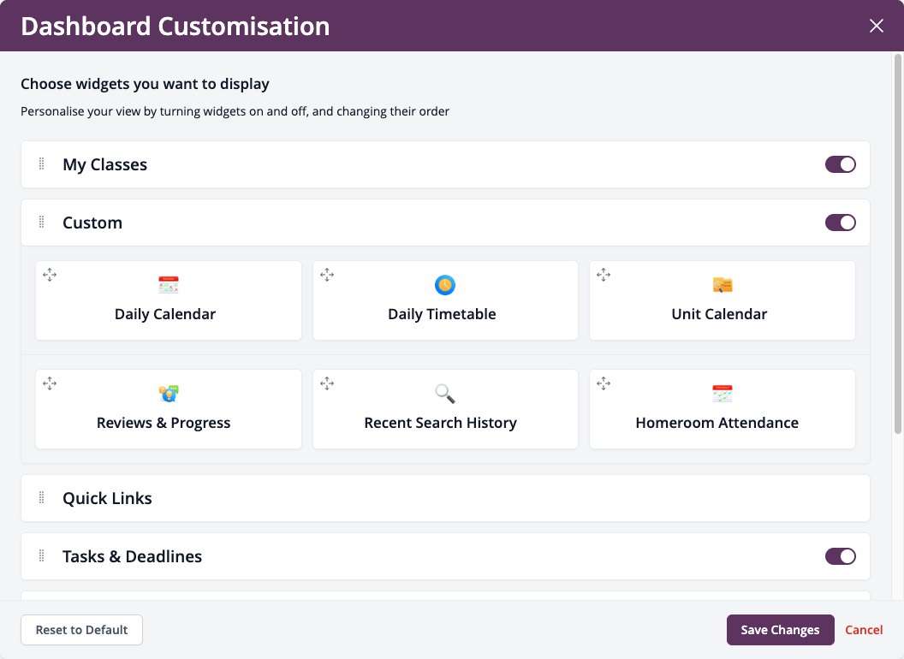This screenshot has width=904, height=659.
Task: Click the Daily Timetable clock icon
Action: tap(444, 285)
